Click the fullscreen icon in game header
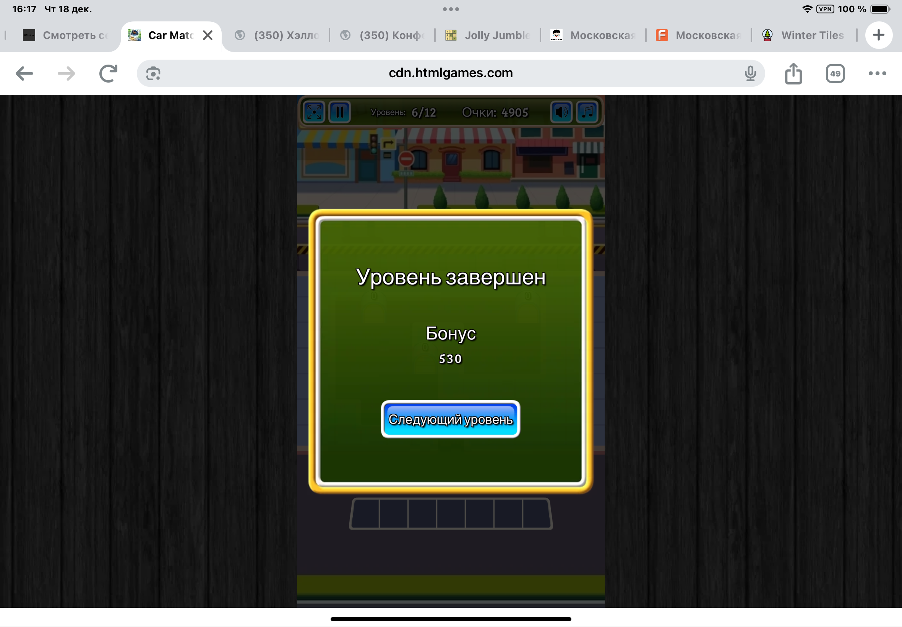The image size is (902, 627). pyautogui.click(x=314, y=112)
